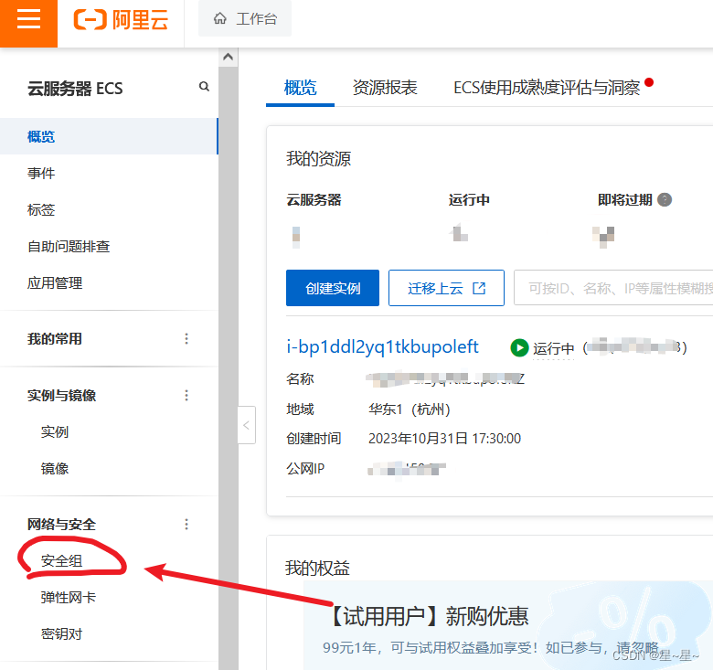Click the 云服务器 ECS sidebar title
The width and height of the screenshot is (713, 670).
[75, 88]
